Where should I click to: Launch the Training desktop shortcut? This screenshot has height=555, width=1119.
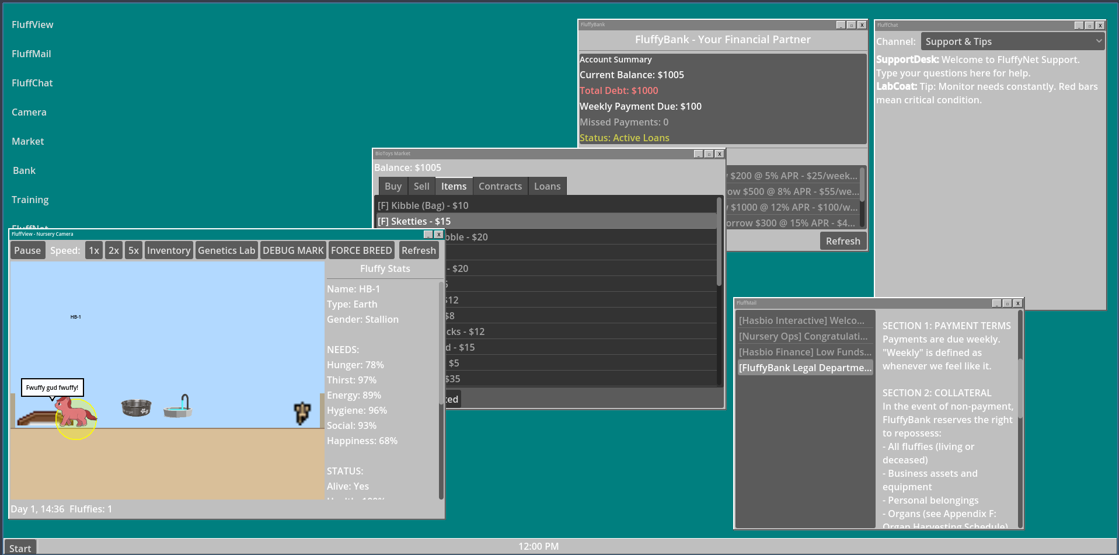tap(30, 200)
